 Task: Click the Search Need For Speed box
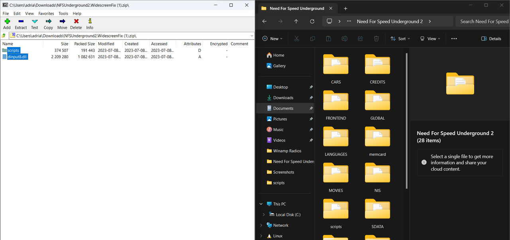pos(483,22)
